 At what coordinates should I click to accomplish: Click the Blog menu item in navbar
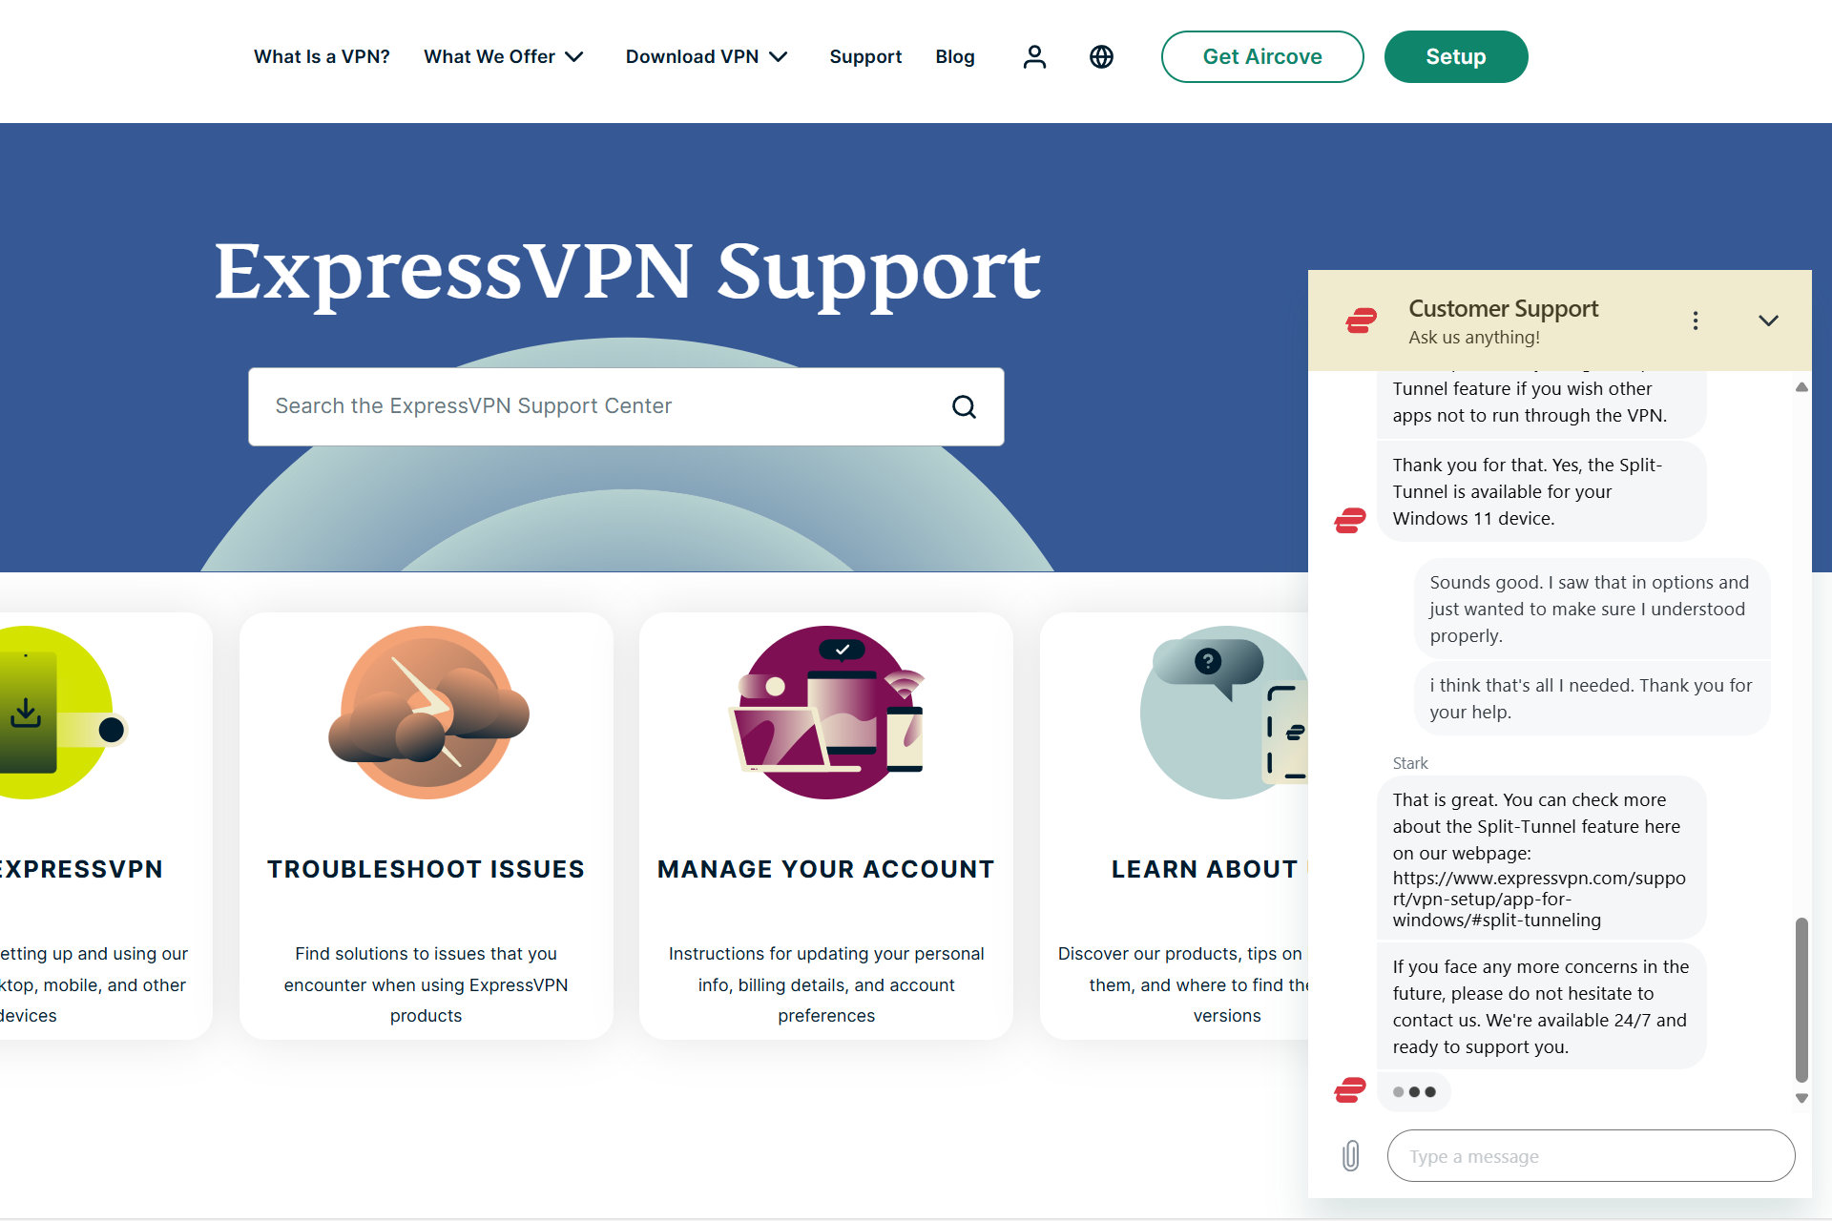954,56
